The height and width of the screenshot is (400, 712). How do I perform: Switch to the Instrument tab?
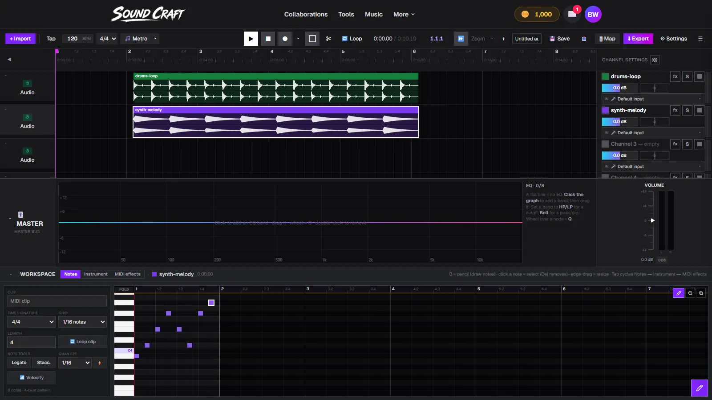(x=96, y=274)
